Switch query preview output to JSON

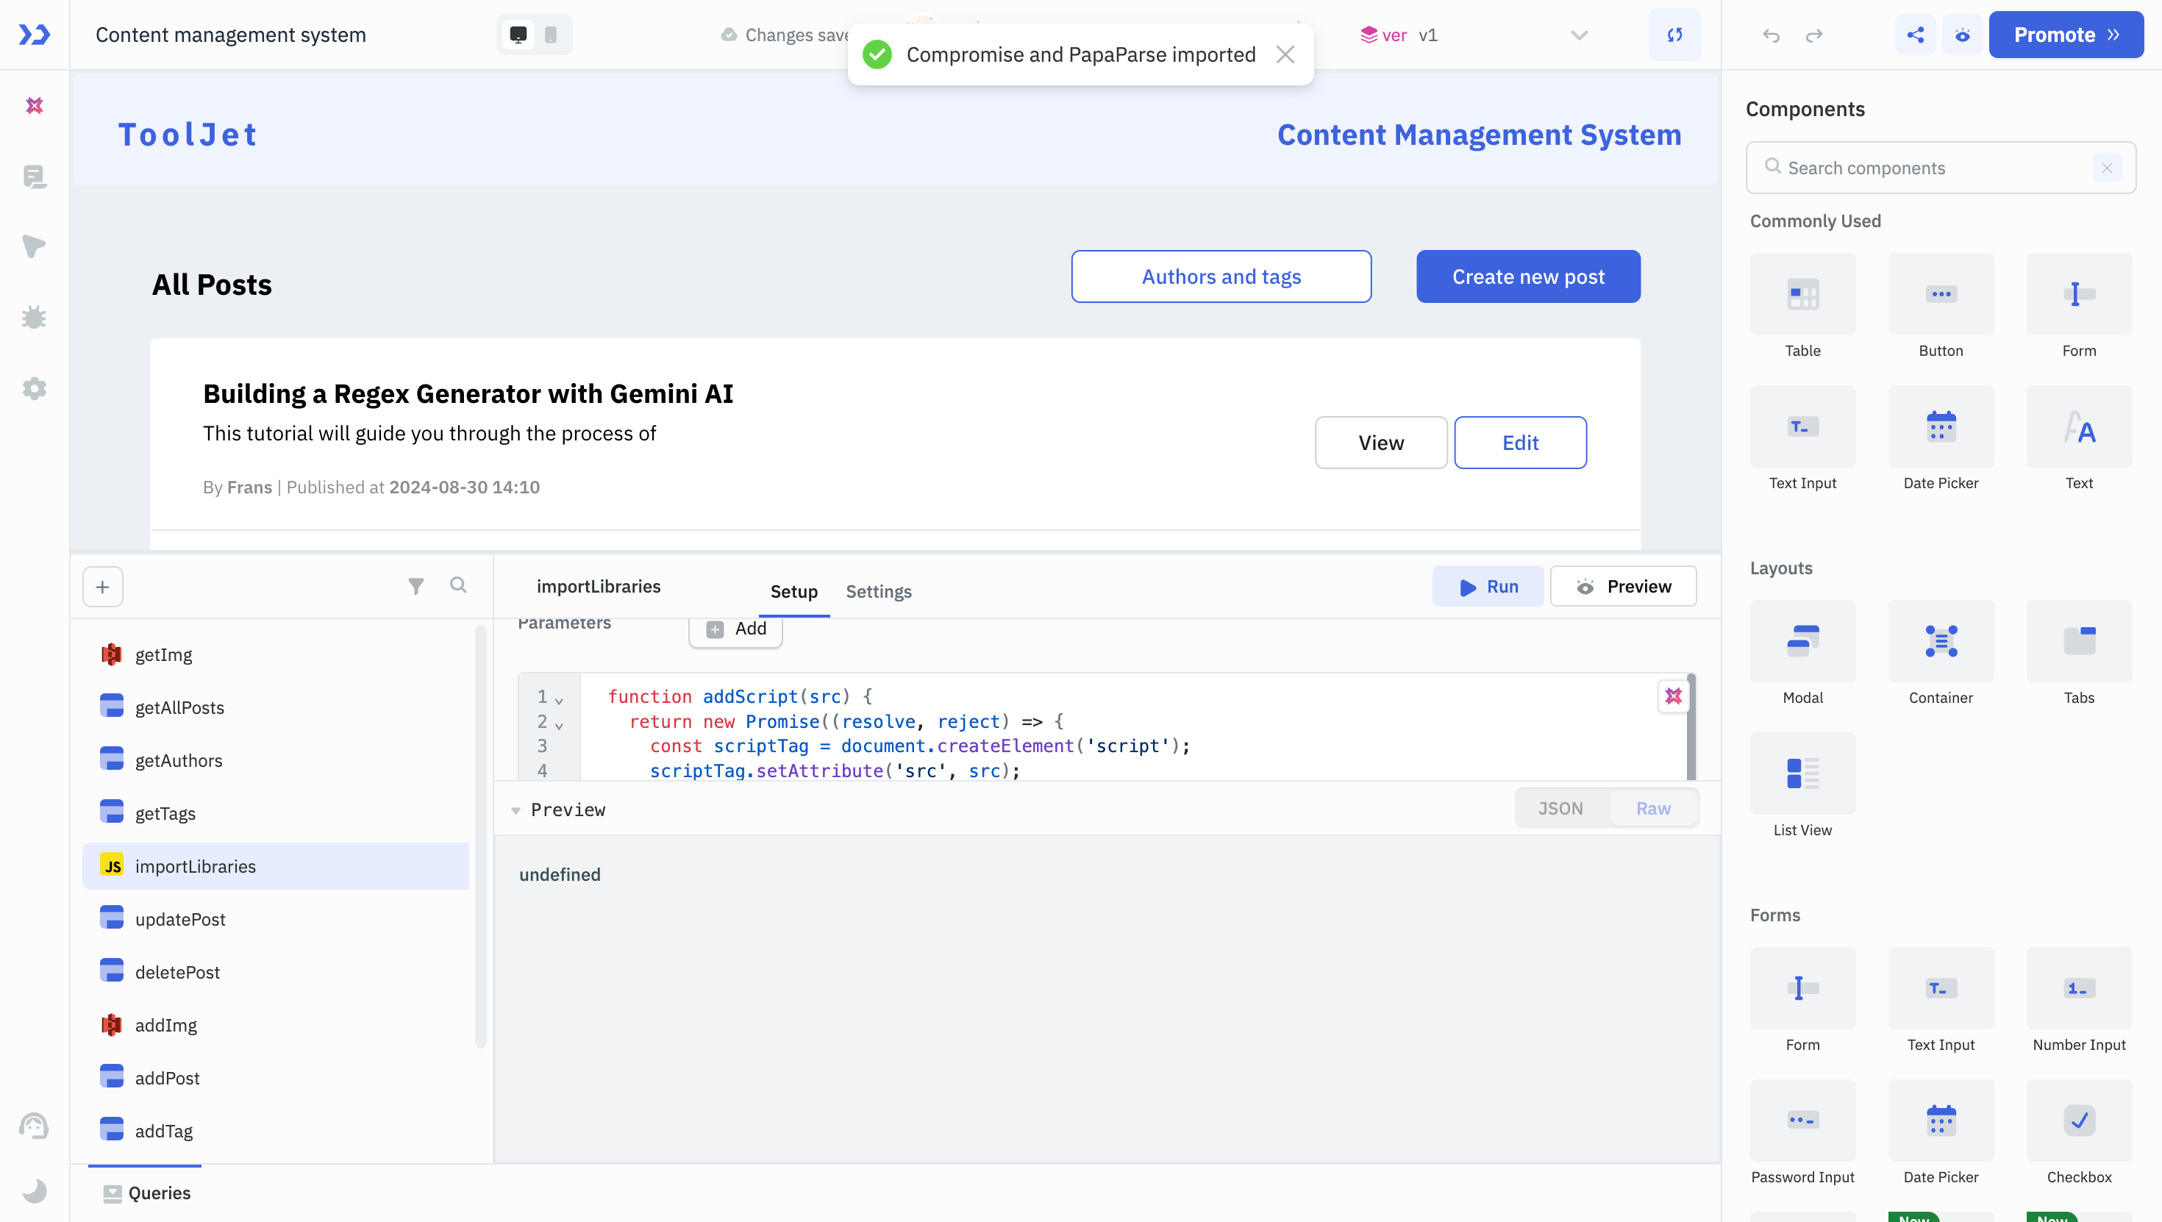coord(1560,808)
